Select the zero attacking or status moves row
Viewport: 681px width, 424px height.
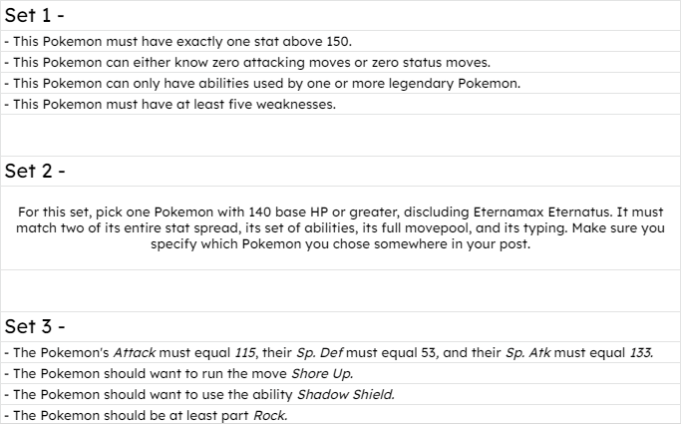[x=341, y=62]
